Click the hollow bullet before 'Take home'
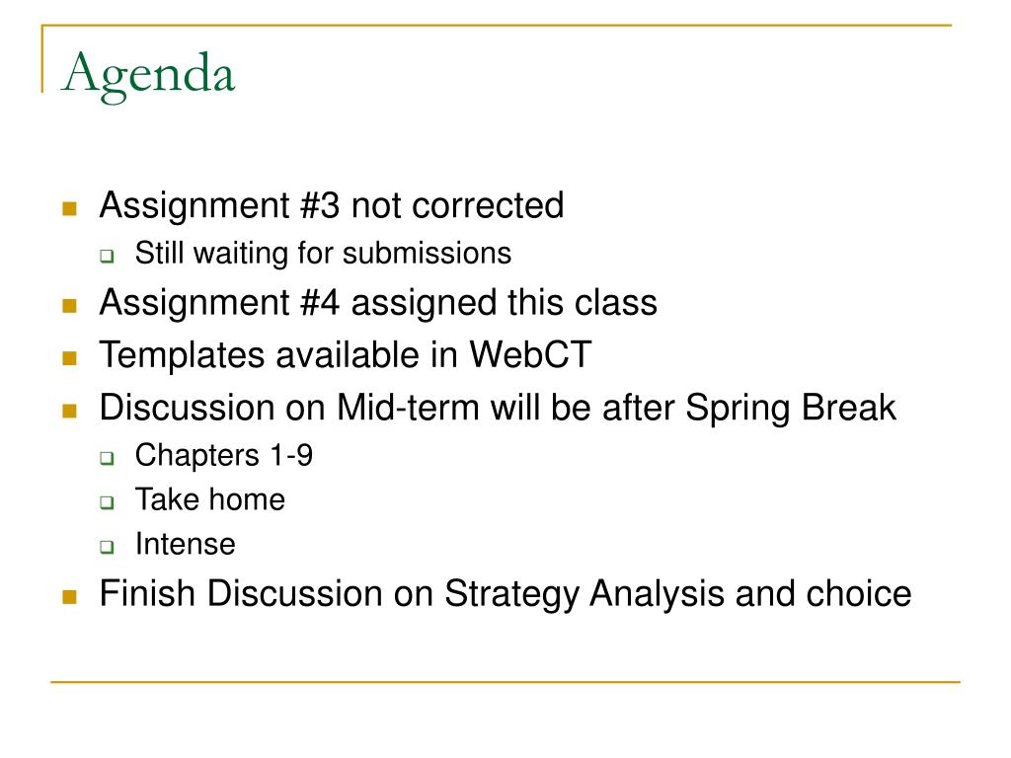 (107, 502)
